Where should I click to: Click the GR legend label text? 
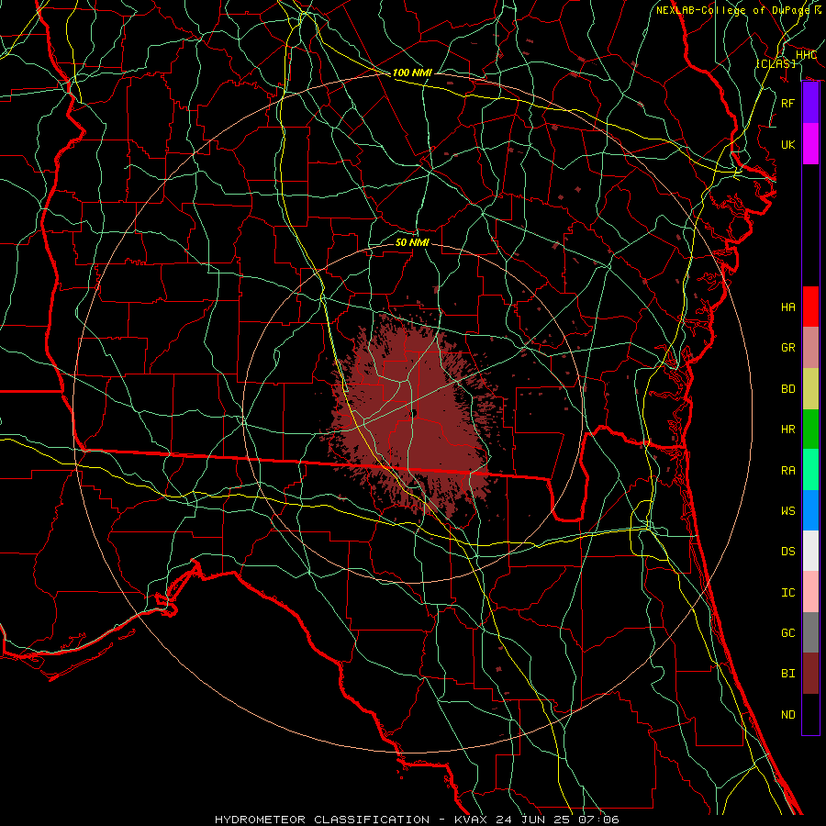coord(788,348)
